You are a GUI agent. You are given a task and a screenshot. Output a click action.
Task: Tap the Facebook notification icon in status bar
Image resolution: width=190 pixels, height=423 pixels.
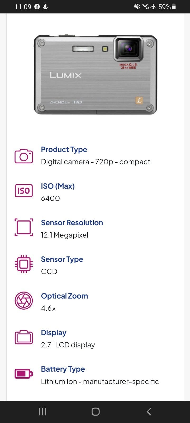[x=37, y=7]
